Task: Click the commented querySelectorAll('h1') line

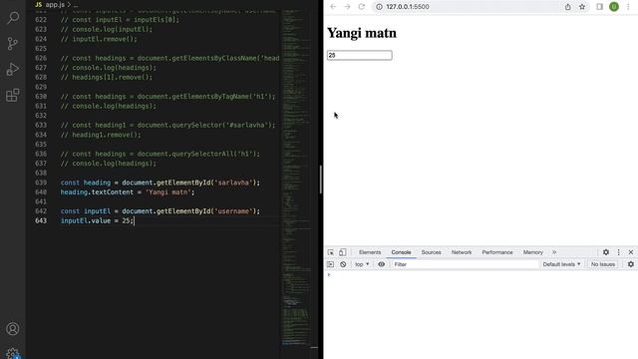Action: [159, 154]
